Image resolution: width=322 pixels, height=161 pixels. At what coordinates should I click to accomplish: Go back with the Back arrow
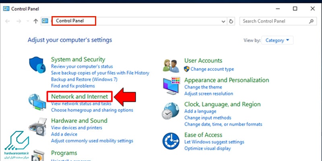[7, 21]
